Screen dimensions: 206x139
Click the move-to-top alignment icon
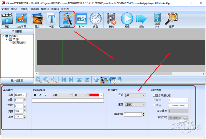coord(79,79)
